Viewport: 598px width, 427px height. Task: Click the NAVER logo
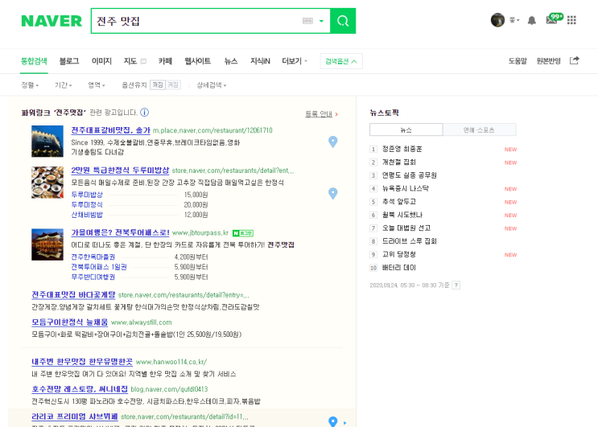pyautogui.click(x=52, y=21)
